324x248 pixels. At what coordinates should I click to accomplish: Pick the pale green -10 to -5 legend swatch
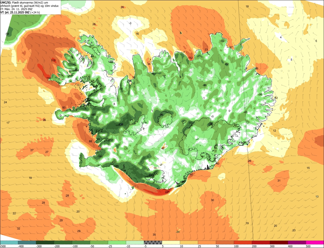135,242
